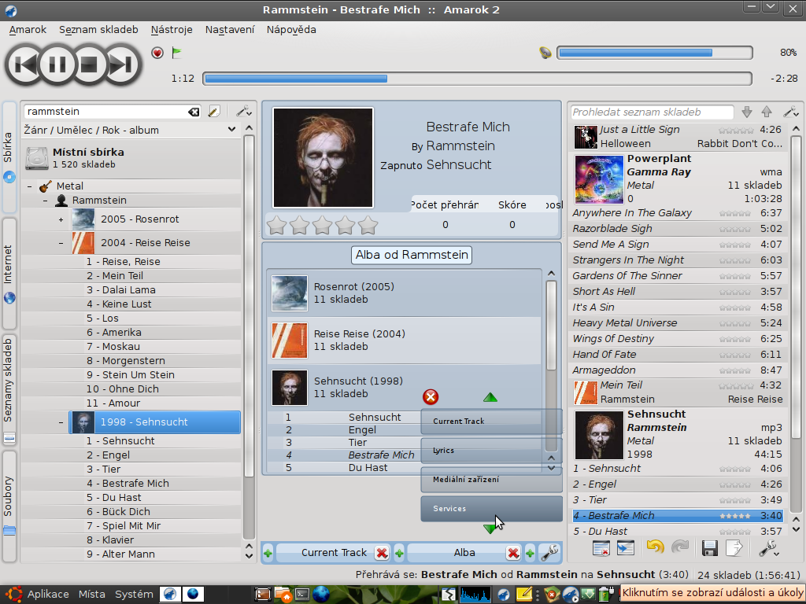
Task: Clear the playlist using the bottom toolbar
Action: tap(601, 548)
